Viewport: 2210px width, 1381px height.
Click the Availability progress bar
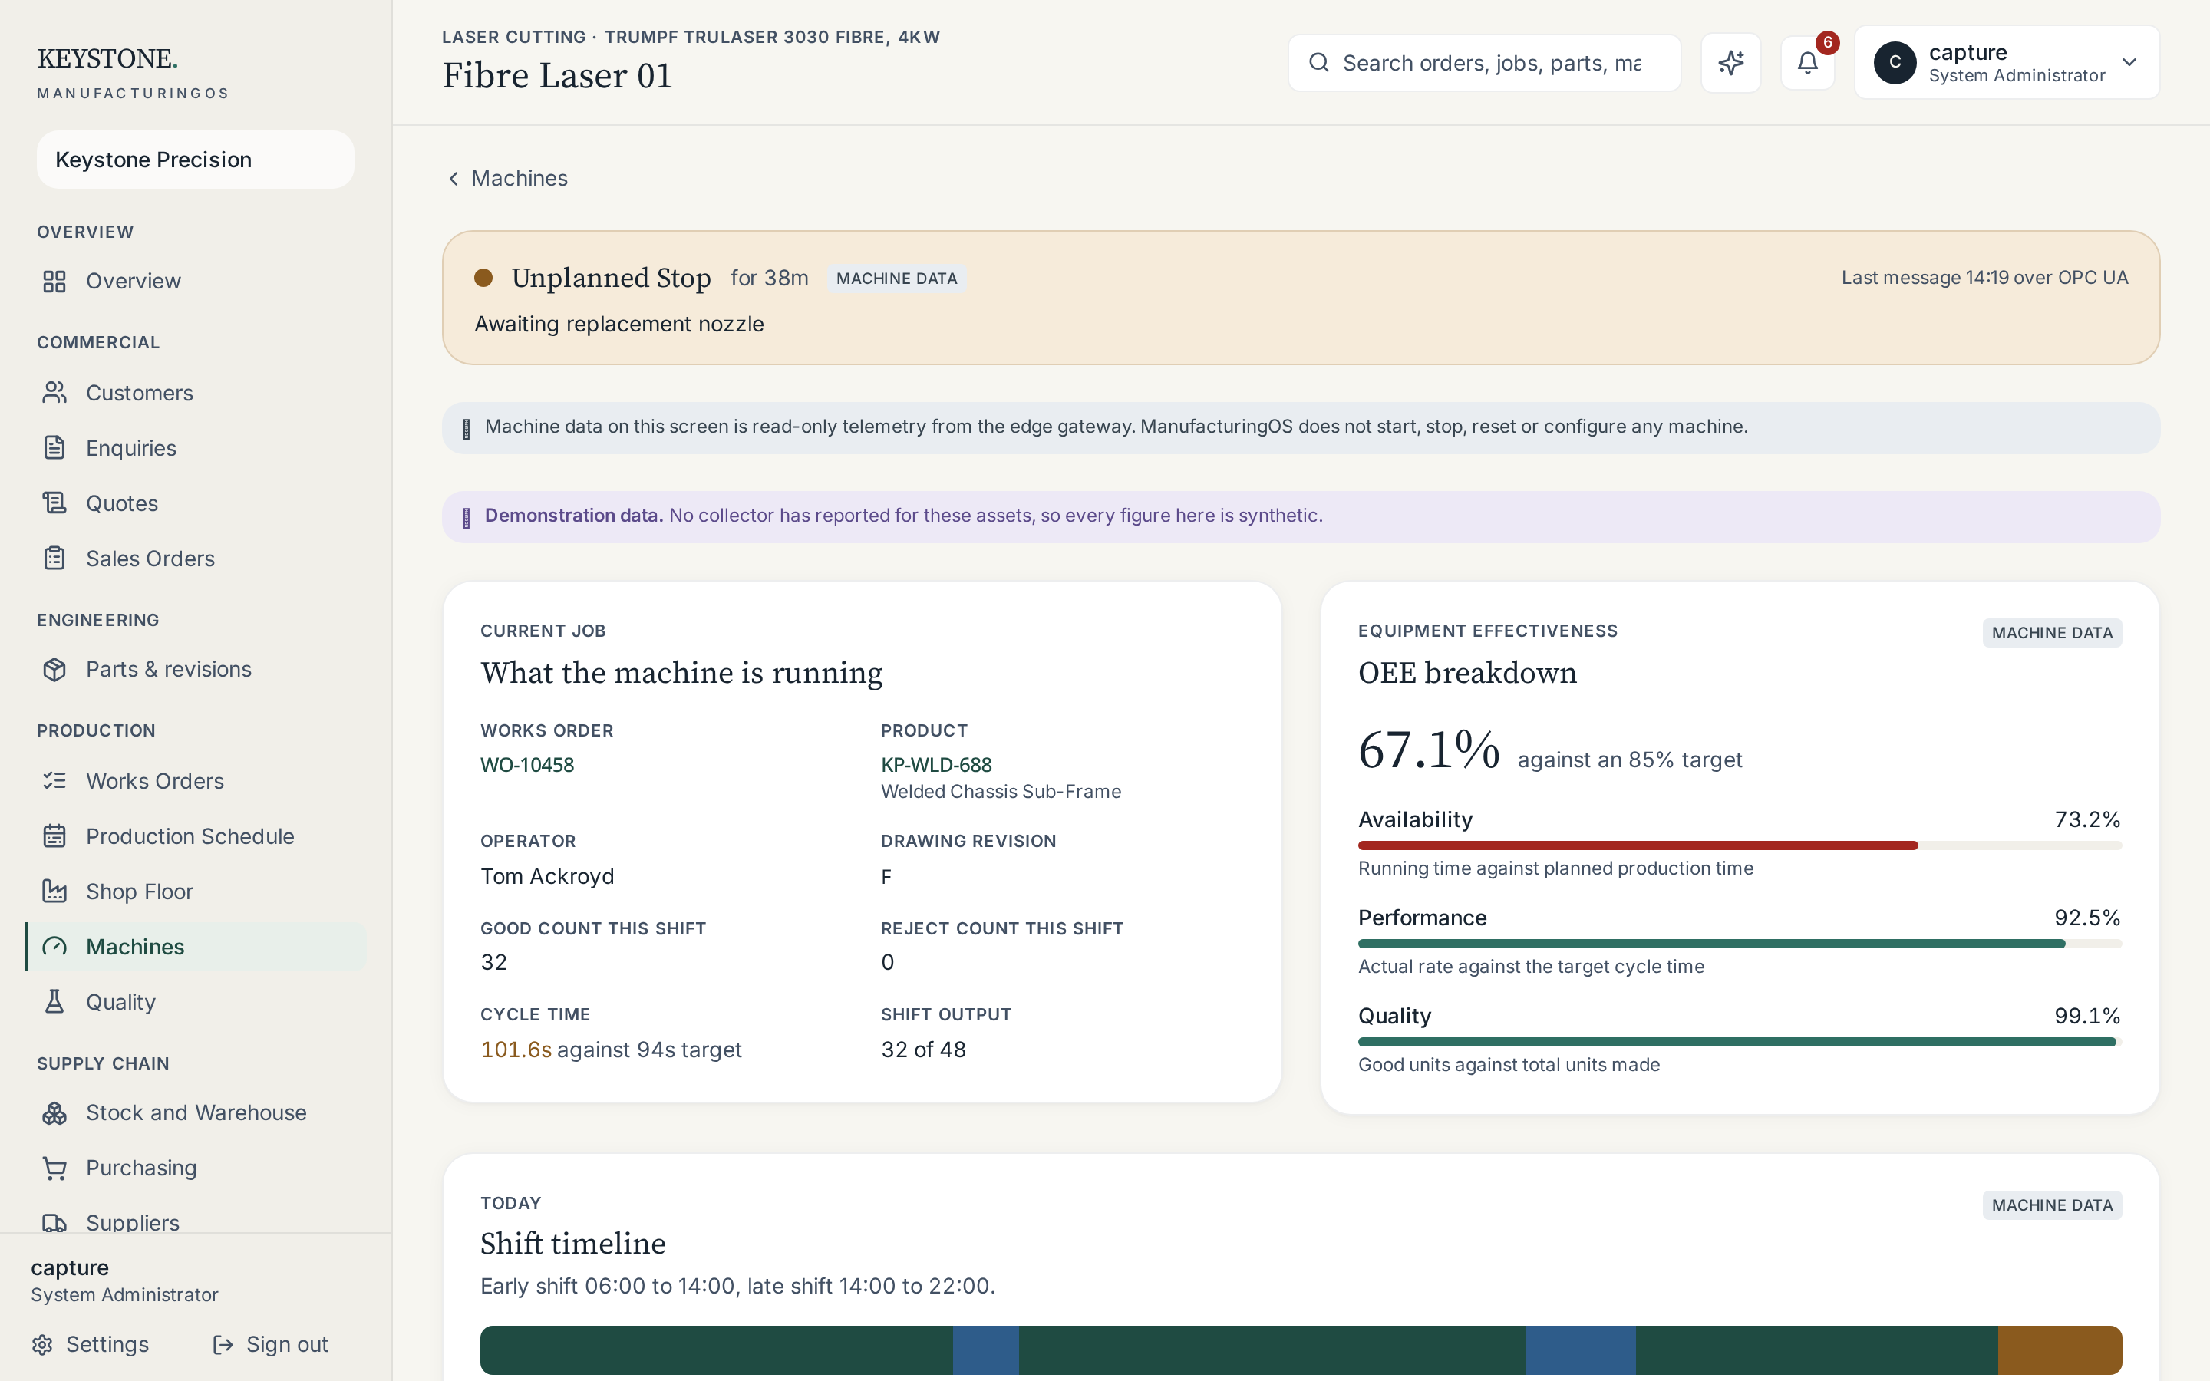[1740, 845]
